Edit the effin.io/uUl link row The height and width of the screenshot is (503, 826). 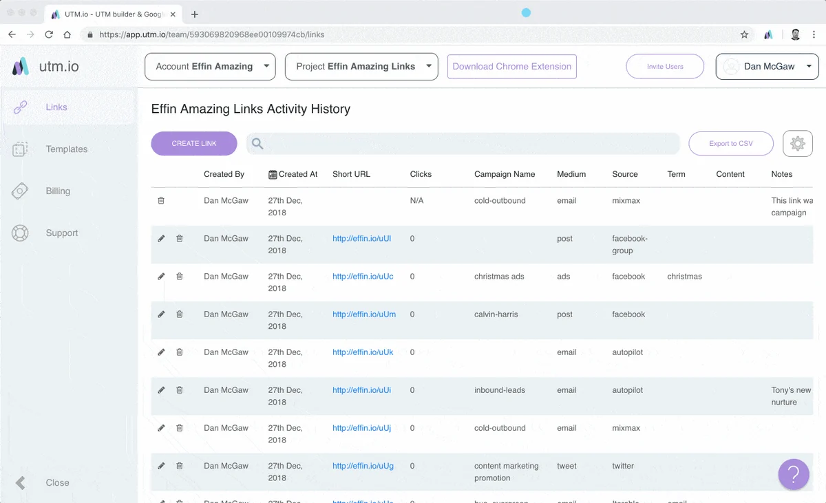point(161,239)
